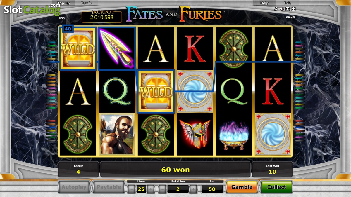Increase the number of Lines
Screen dimensions: 351x197
click(151, 189)
